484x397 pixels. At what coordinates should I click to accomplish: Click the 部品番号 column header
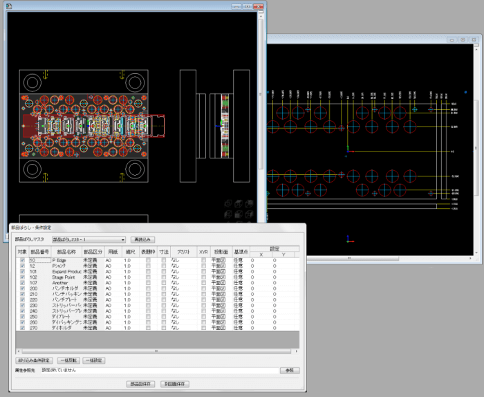(40, 252)
